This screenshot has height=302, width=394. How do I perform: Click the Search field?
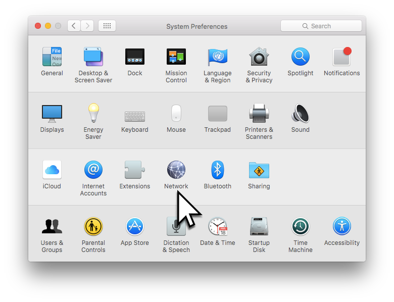(321, 26)
